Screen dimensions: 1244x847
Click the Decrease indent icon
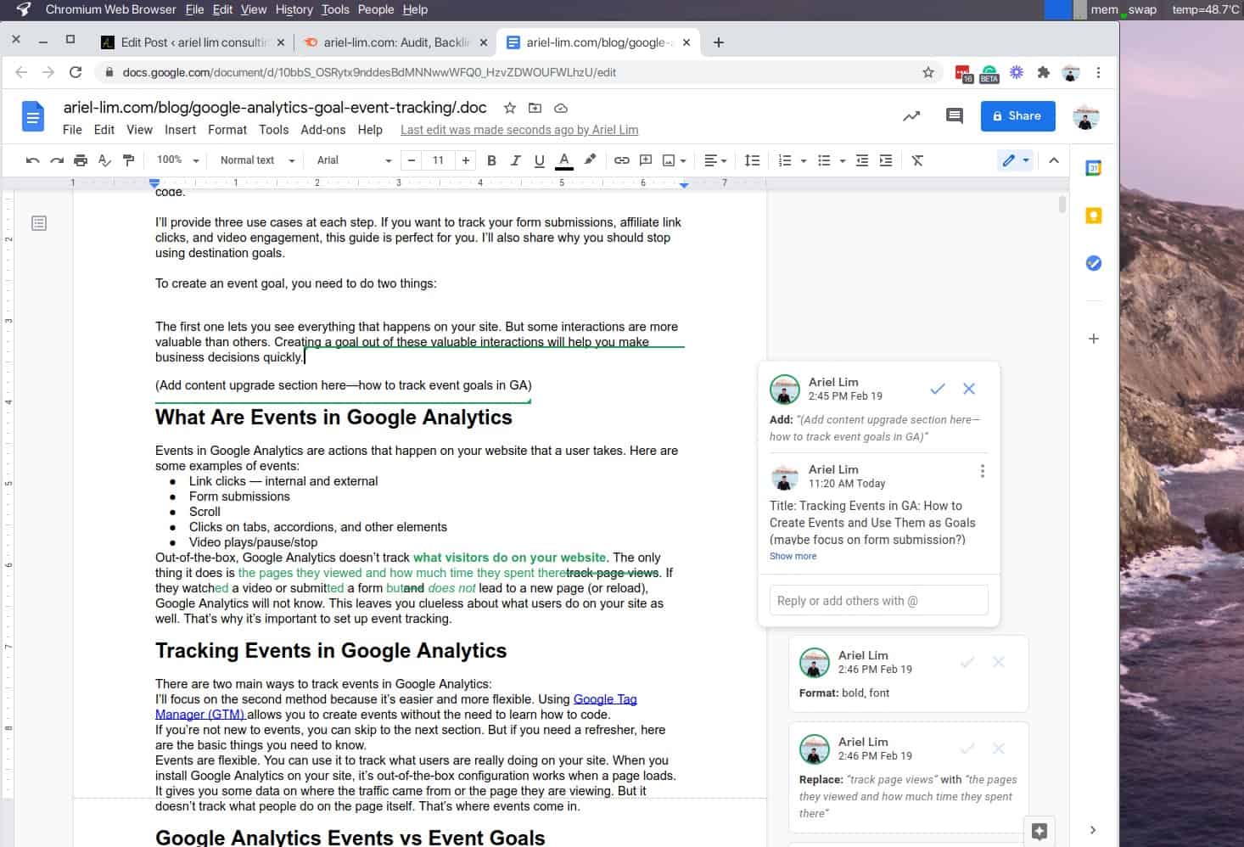(862, 160)
